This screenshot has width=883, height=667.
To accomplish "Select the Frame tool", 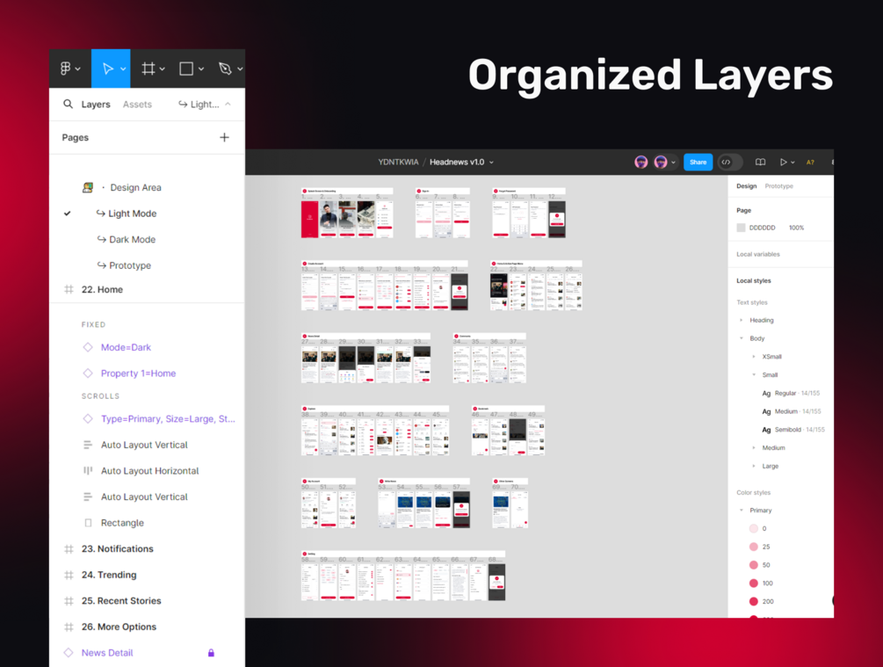I will coord(148,69).
